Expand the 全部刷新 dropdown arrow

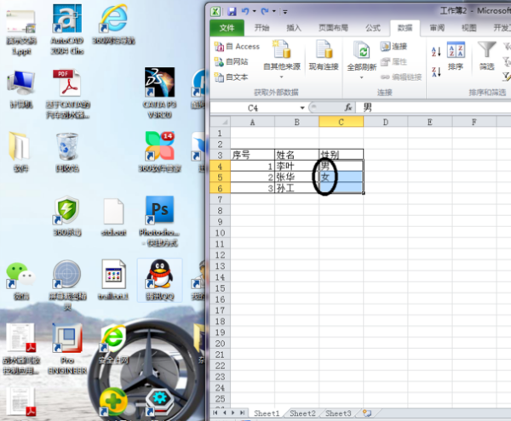point(361,77)
